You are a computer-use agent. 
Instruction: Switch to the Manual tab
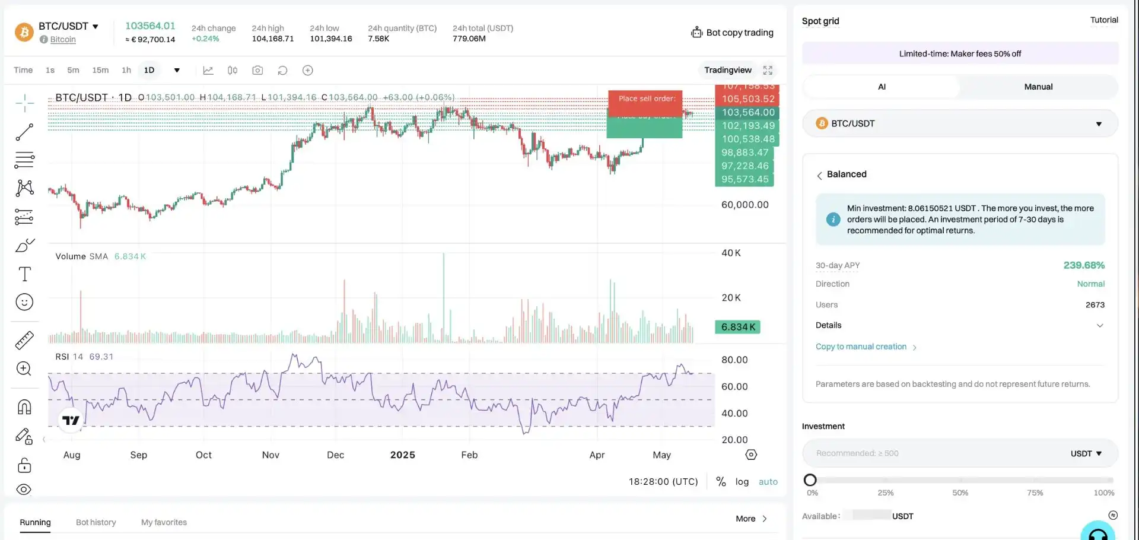[1038, 87]
